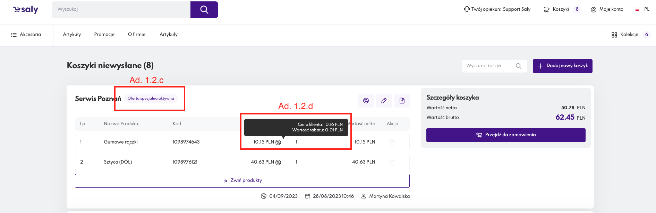Open the Promocje menu item
The image size is (656, 213).
104,35
